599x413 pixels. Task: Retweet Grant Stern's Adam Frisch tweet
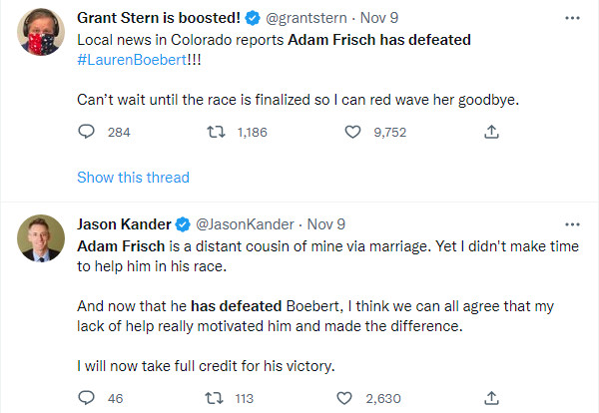pyautogui.click(x=216, y=132)
